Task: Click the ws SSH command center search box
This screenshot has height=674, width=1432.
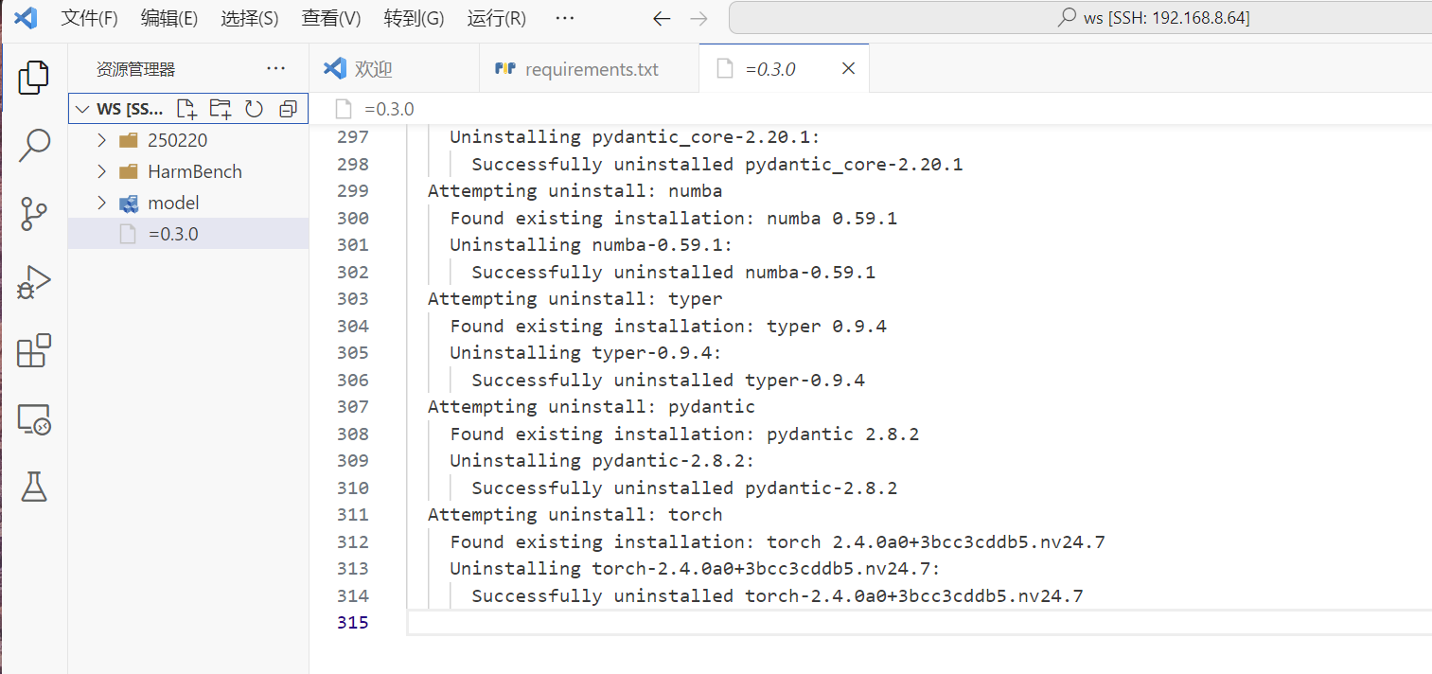Action: tap(1079, 18)
